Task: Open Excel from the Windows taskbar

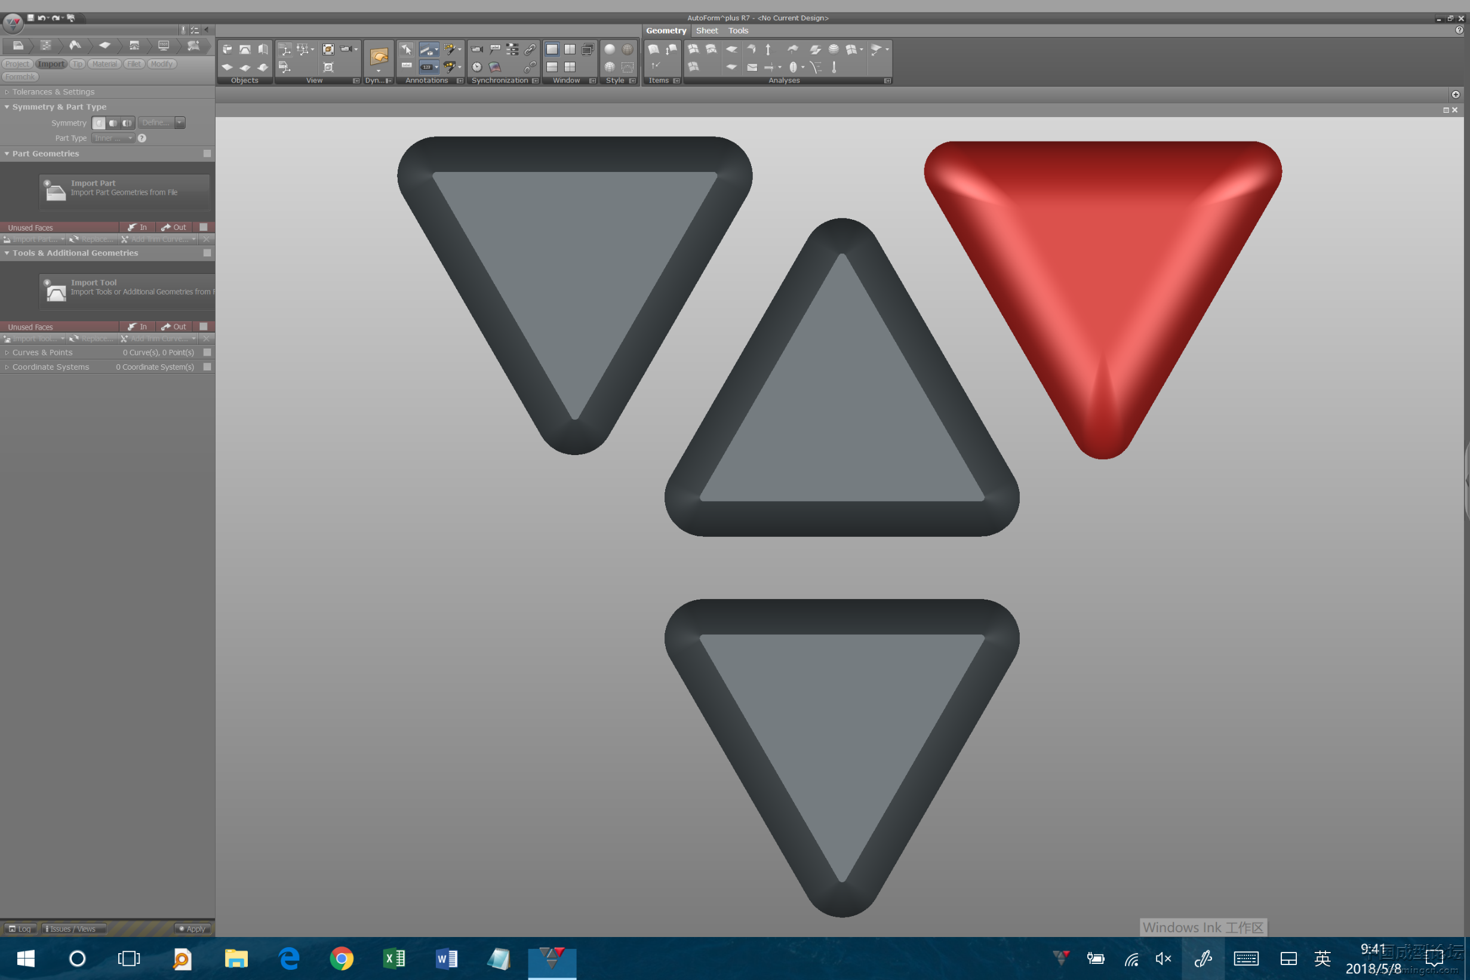Action: [394, 958]
